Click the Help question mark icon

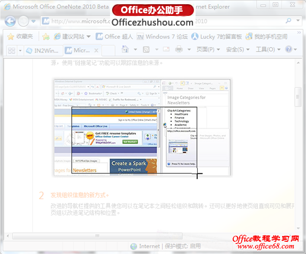pyautogui.click(x=288, y=49)
